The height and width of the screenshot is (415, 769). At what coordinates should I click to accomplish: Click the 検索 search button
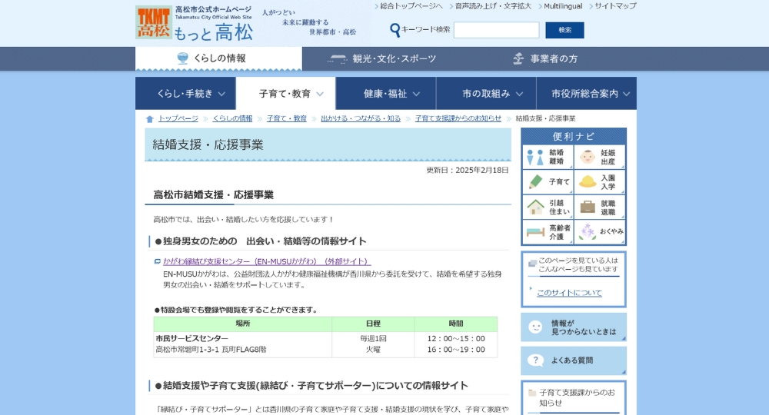[x=564, y=30]
